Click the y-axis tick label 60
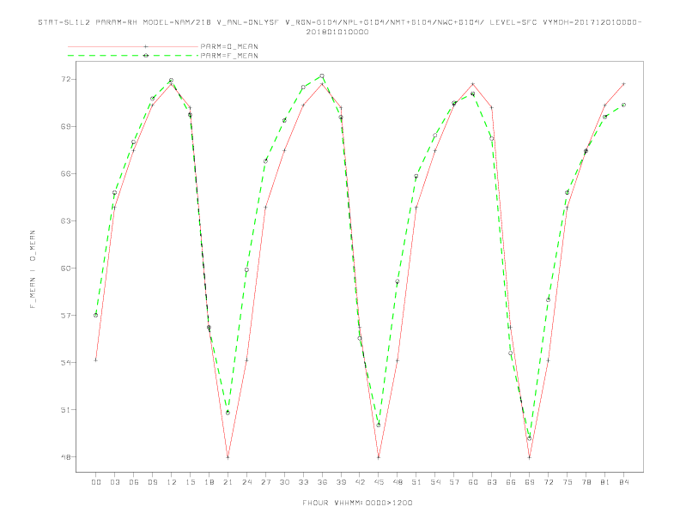The height and width of the screenshot is (525, 680). coord(66,269)
